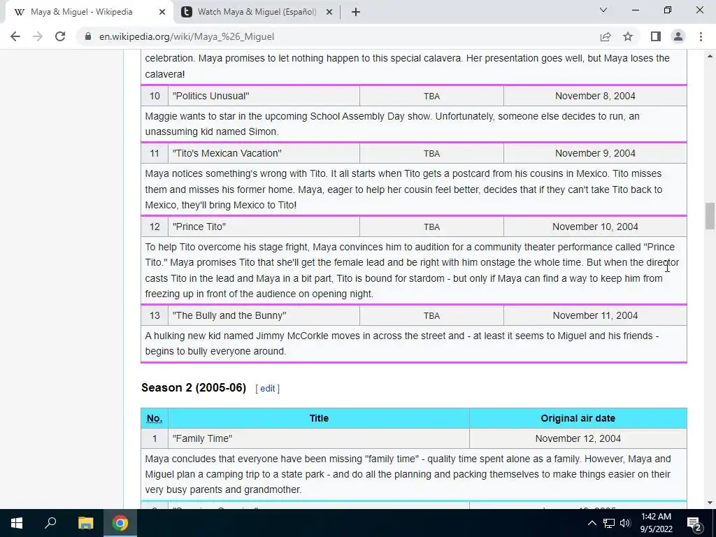View site information lock icon
716x537 pixels.
(88, 36)
